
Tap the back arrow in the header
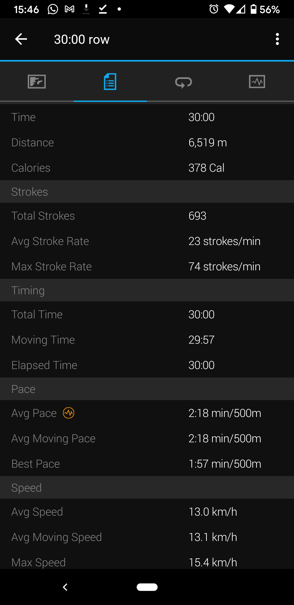click(x=21, y=39)
